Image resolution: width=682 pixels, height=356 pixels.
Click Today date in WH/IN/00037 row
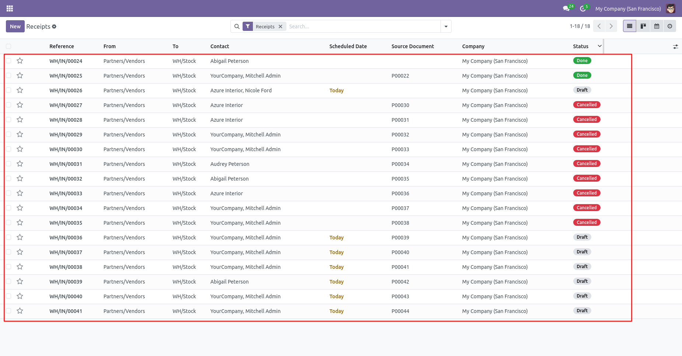click(x=337, y=252)
